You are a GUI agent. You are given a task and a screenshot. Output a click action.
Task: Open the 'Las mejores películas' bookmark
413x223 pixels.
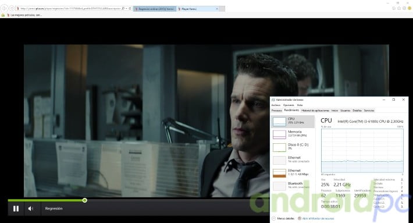24,15
